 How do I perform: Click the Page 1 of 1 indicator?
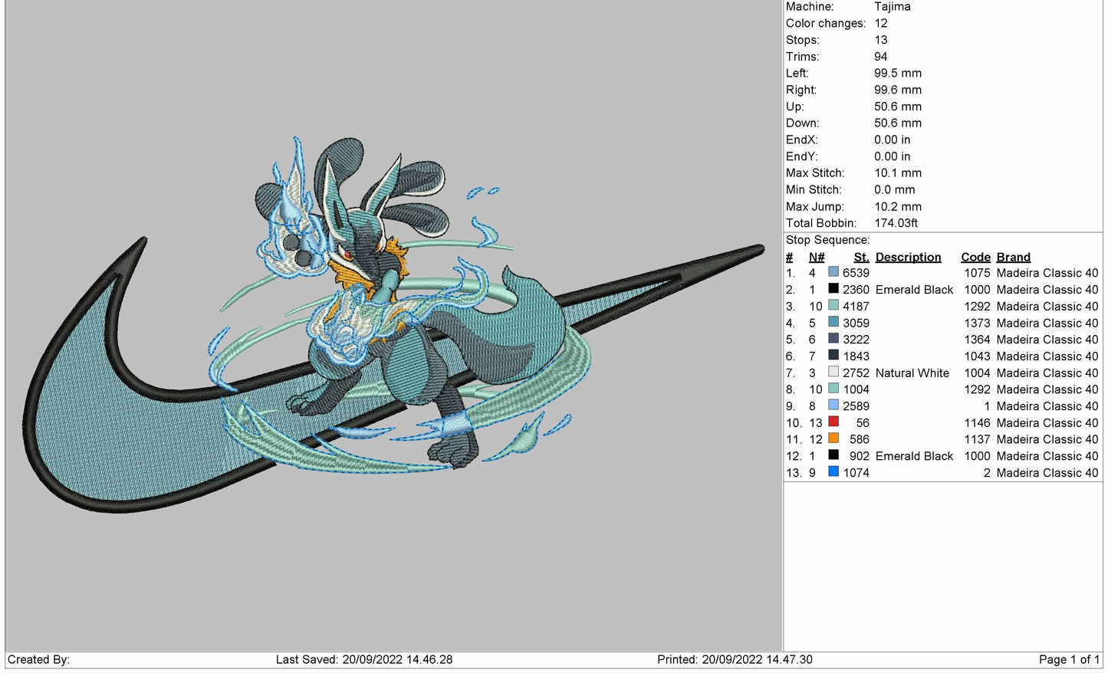1069,660
